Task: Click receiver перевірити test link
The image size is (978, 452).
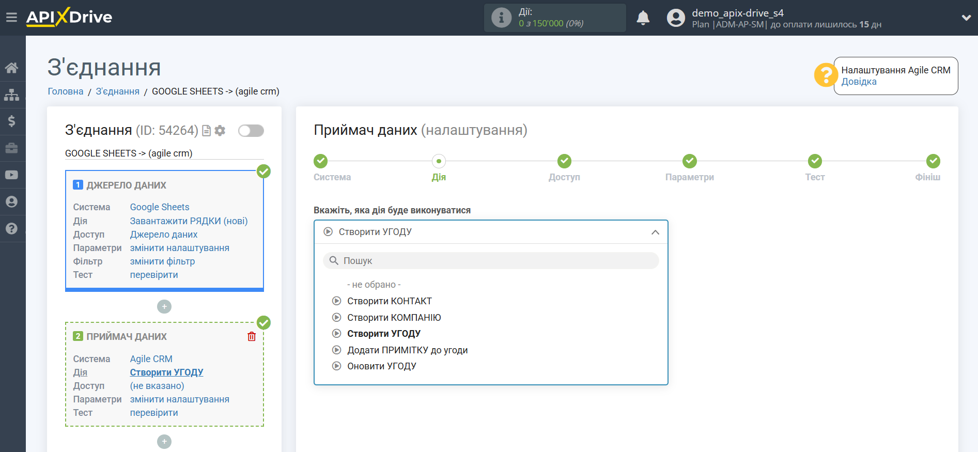Action: (x=154, y=413)
